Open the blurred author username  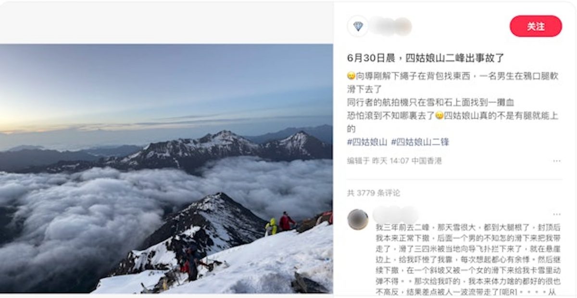pos(391,26)
